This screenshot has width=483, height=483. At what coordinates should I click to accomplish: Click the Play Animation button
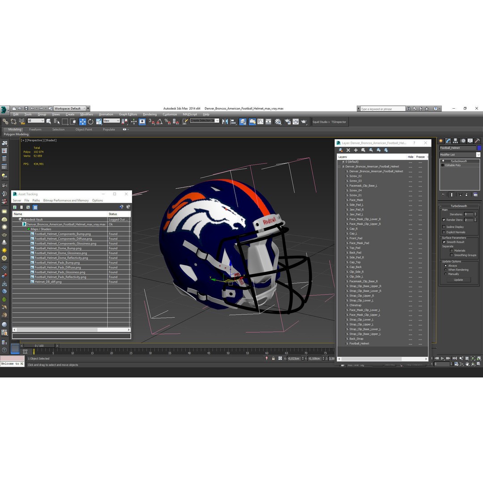(x=443, y=358)
